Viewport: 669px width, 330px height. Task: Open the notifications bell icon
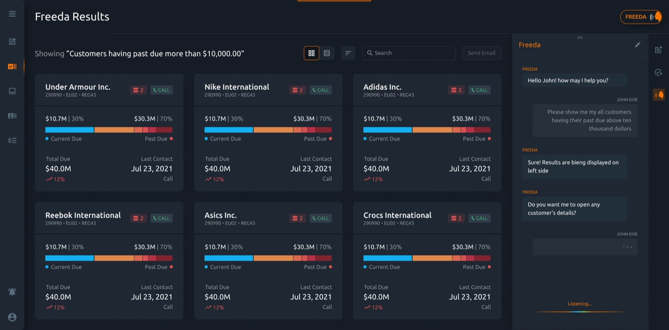(x=12, y=292)
